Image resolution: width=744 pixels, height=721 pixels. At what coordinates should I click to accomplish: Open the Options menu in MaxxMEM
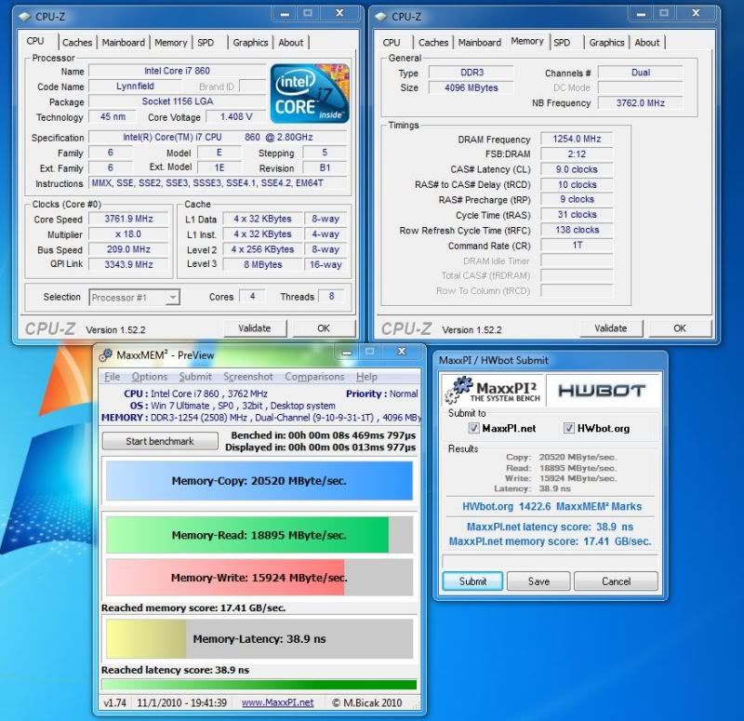[150, 377]
